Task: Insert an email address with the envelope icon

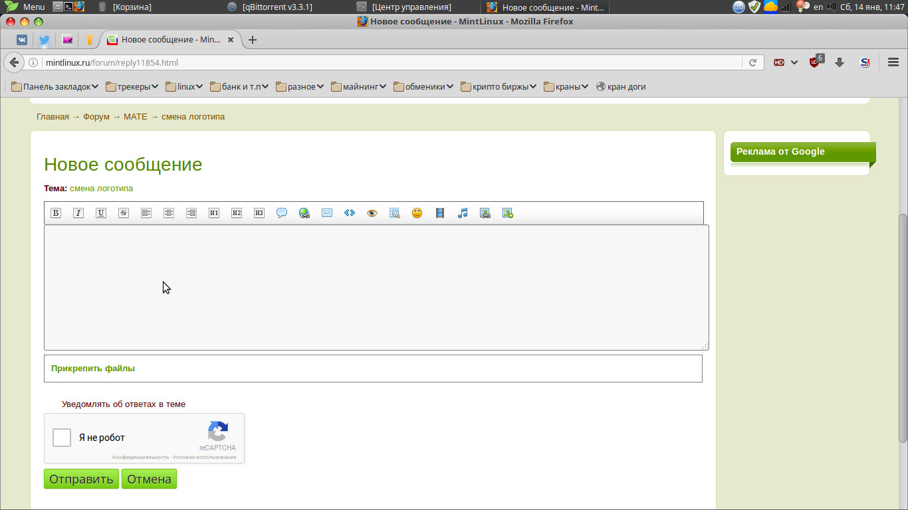Action: 327,213
